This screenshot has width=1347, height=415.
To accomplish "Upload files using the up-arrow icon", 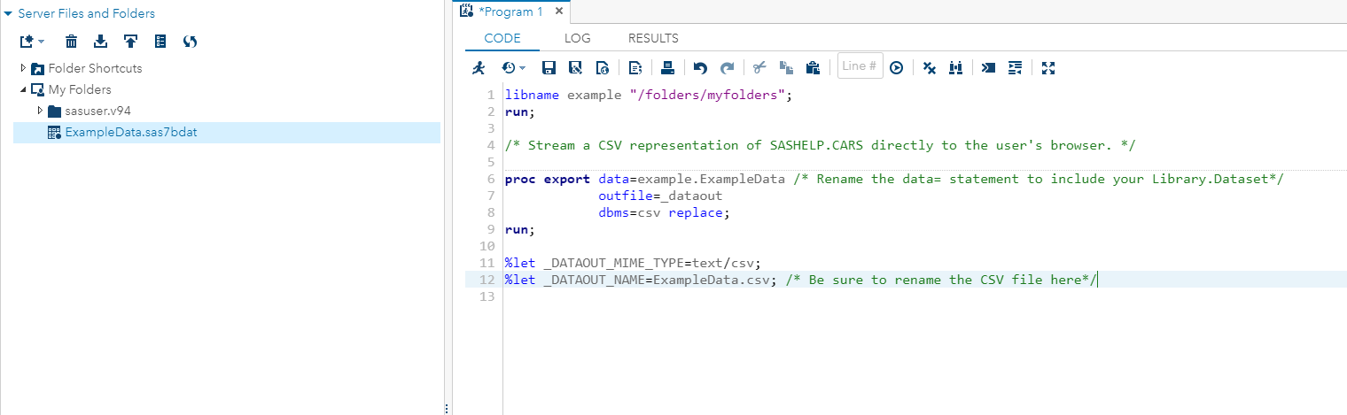I will click(x=130, y=42).
